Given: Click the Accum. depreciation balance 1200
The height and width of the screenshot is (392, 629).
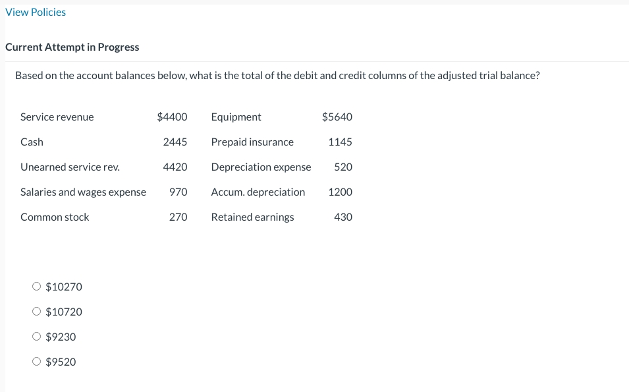Looking at the screenshot, I should [x=341, y=192].
